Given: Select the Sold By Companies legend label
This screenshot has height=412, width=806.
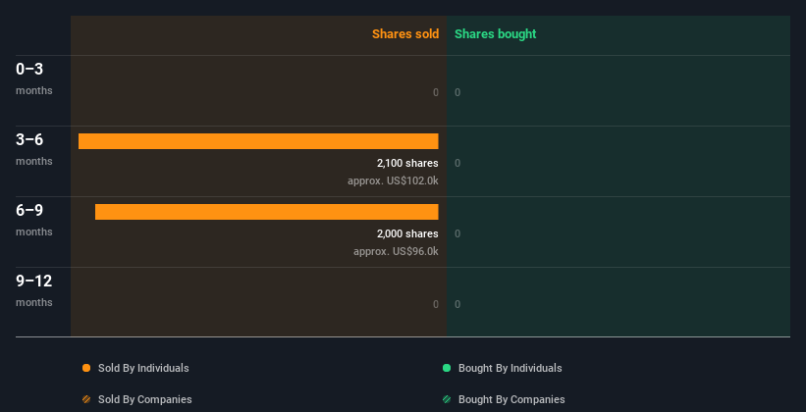Looking at the screenshot, I should [x=145, y=399].
